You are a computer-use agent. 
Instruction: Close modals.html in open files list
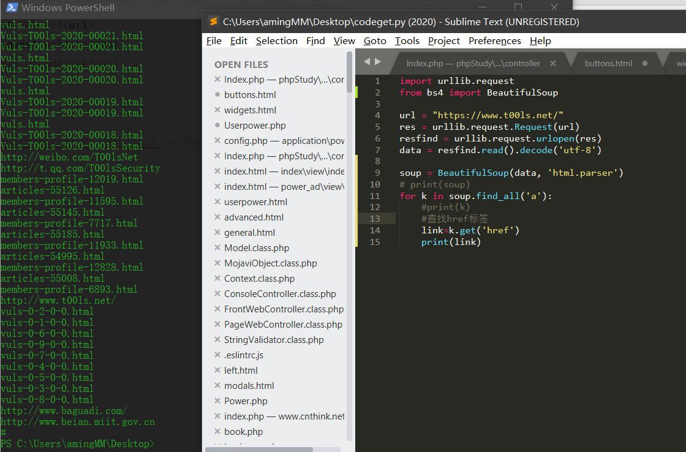[217, 385]
